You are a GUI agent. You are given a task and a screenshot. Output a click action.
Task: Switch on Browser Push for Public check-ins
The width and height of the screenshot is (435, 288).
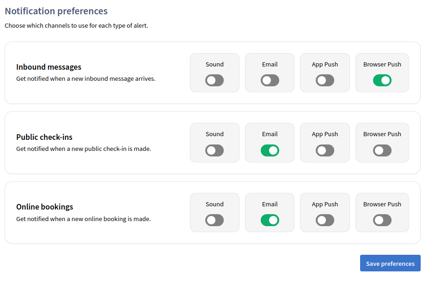click(382, 150)
